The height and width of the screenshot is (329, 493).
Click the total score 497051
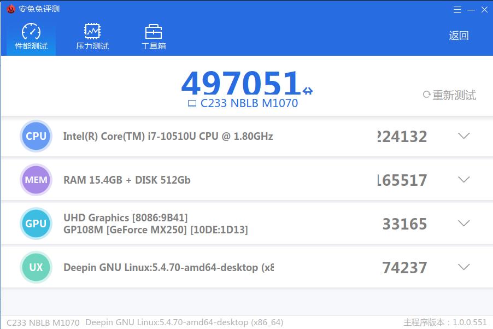point(242,83)
